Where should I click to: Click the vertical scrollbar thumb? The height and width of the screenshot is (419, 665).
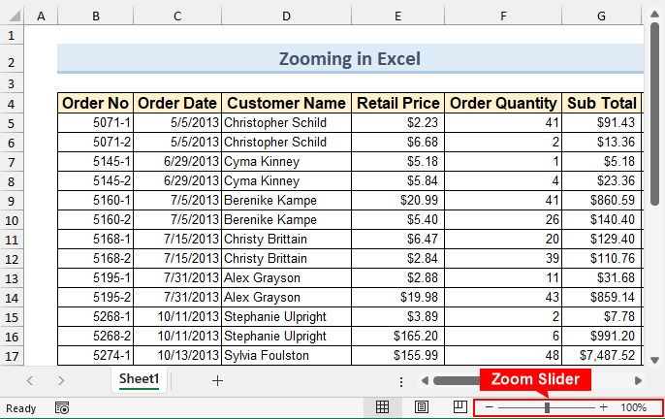click(x=655, y=114)
